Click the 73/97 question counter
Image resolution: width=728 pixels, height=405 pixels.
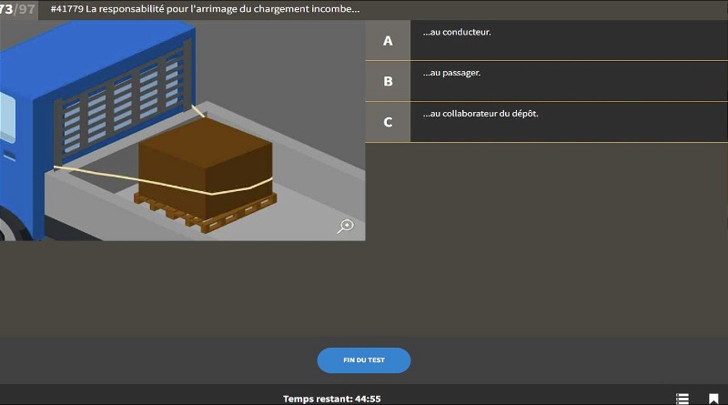point(18,9)
